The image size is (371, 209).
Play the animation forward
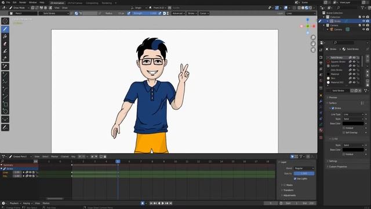(163, 203)
